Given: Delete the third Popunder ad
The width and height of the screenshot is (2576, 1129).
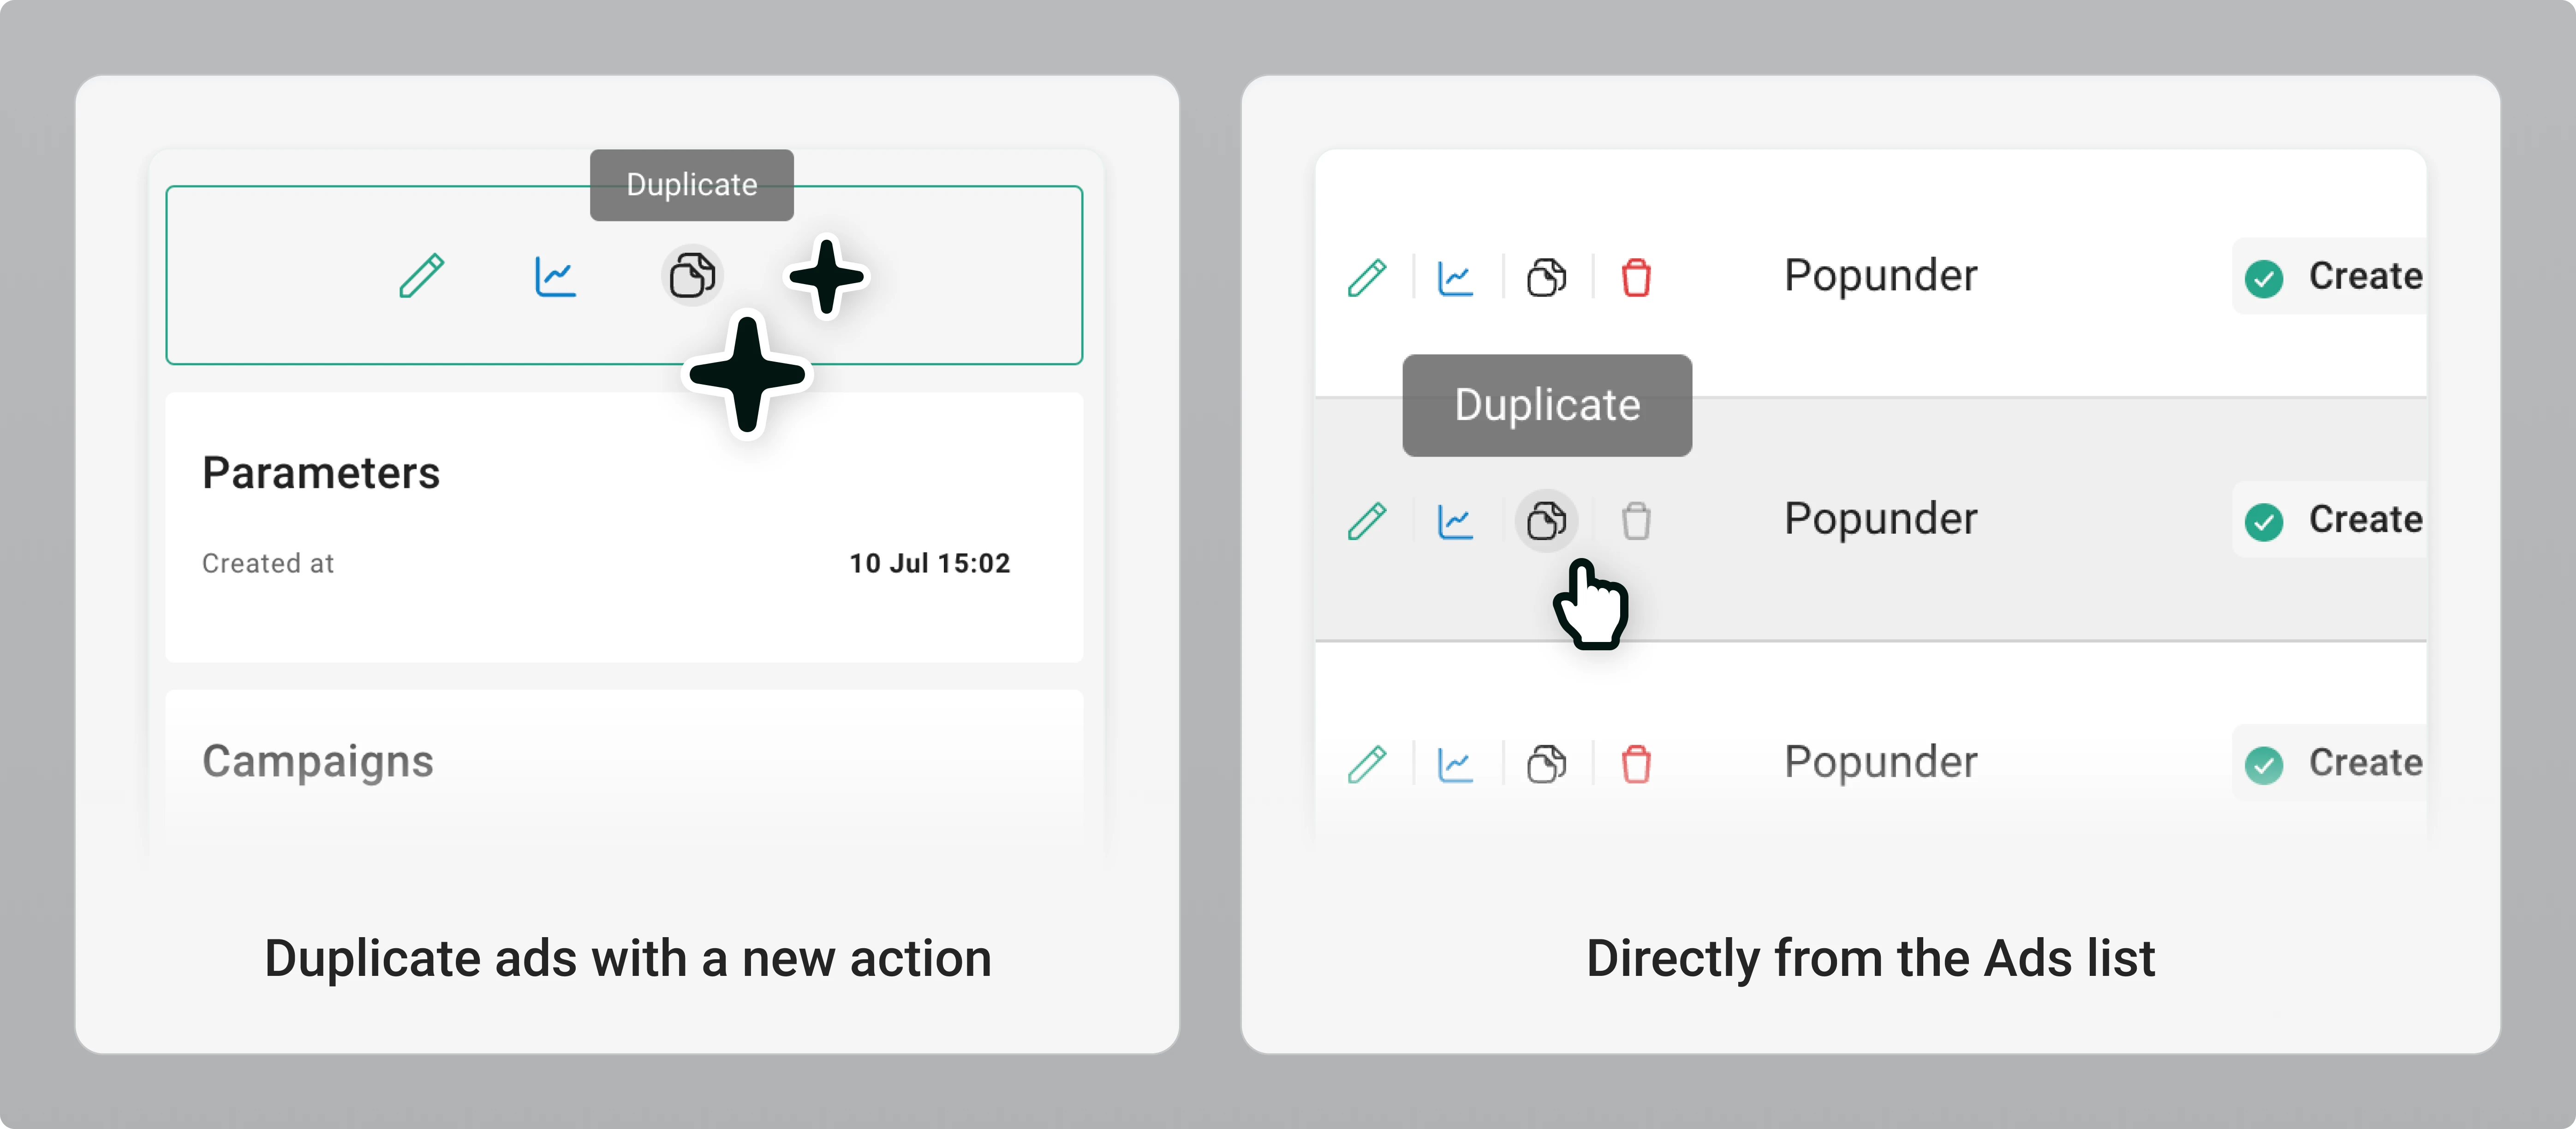Looking at the screenshot, I should (x=1636, y=764).
